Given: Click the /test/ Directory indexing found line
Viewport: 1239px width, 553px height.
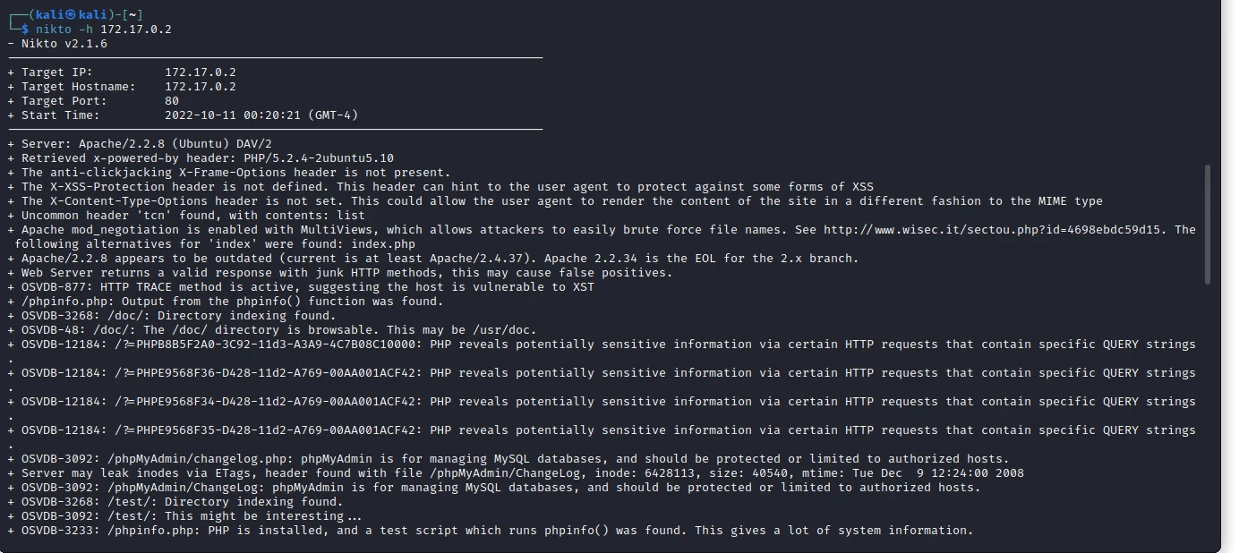Looking at the screenshot, I should [179, 502].
